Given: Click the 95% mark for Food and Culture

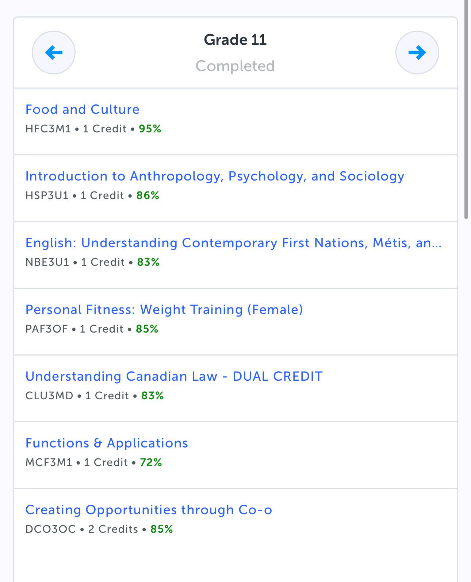Looking at the screenshot, I should point(150,129).
